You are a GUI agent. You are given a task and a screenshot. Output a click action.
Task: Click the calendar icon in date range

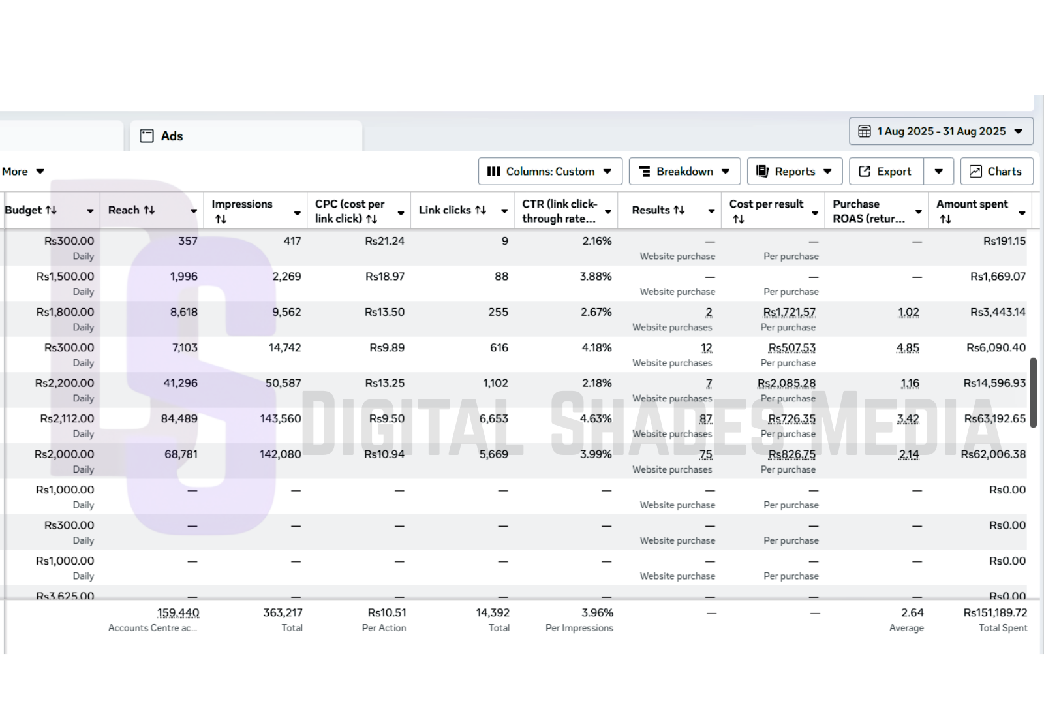(865, 131)
